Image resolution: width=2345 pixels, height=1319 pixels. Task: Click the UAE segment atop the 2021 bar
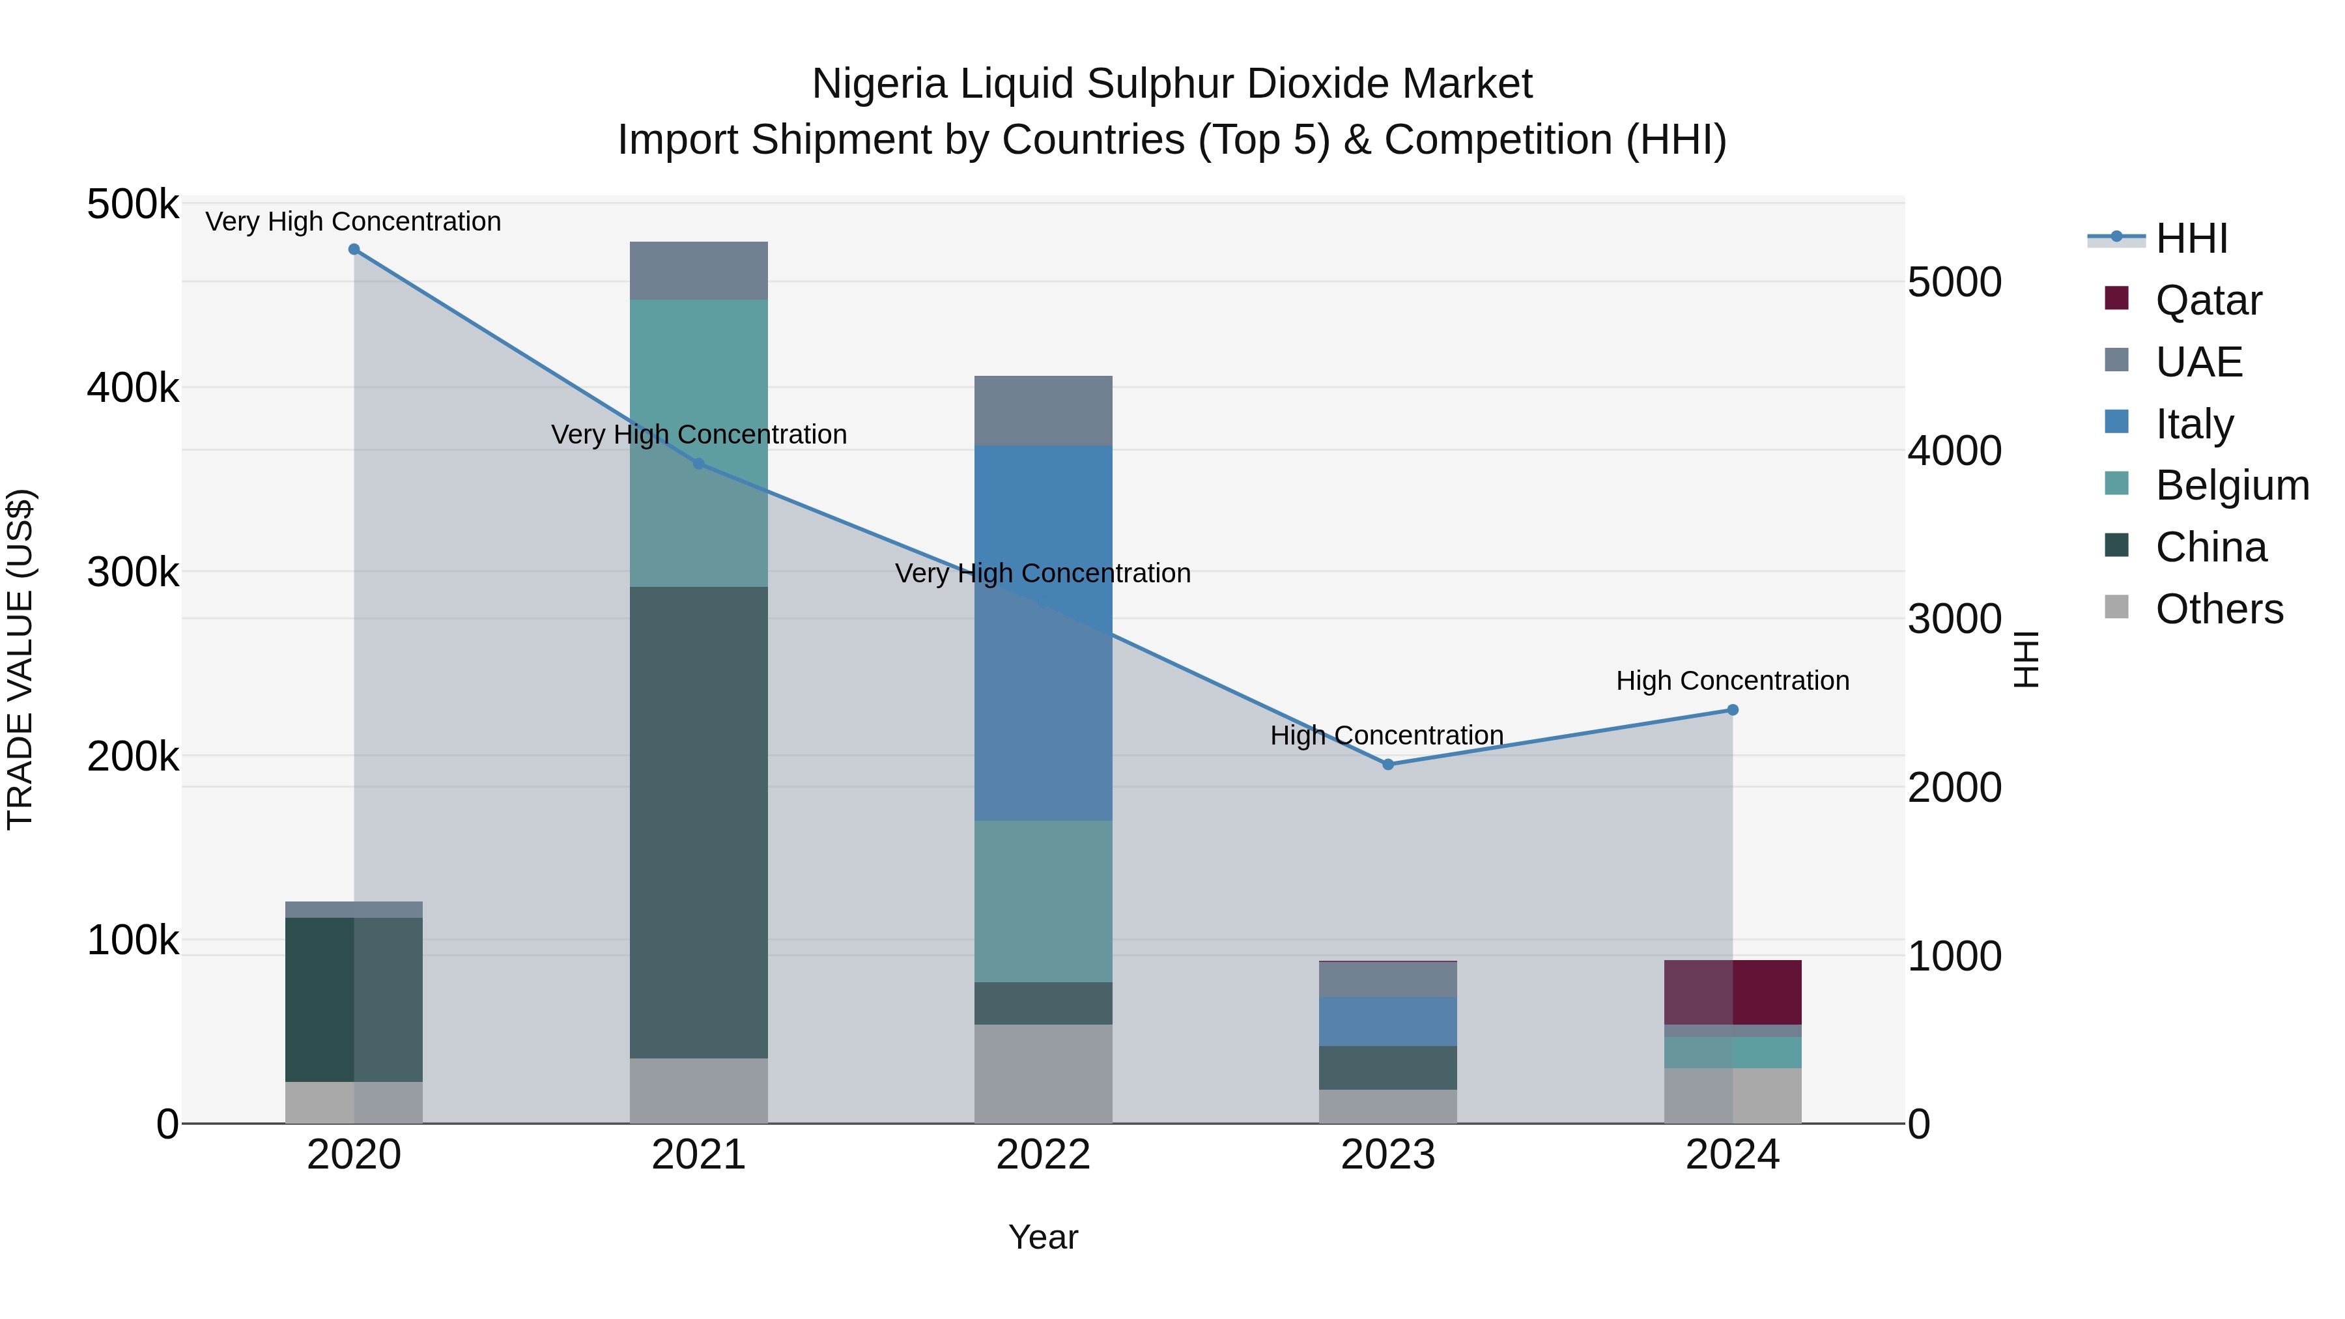click(x=699, y=271)
